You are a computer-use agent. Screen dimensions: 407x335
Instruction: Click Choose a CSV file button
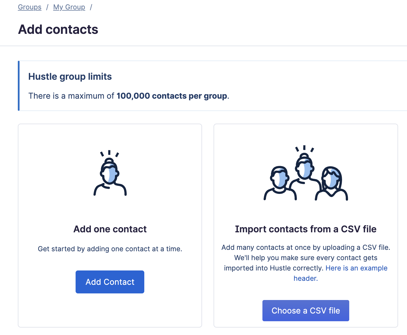click(x=306, y=311)
